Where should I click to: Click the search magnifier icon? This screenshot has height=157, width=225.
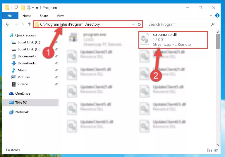[213, 24]
